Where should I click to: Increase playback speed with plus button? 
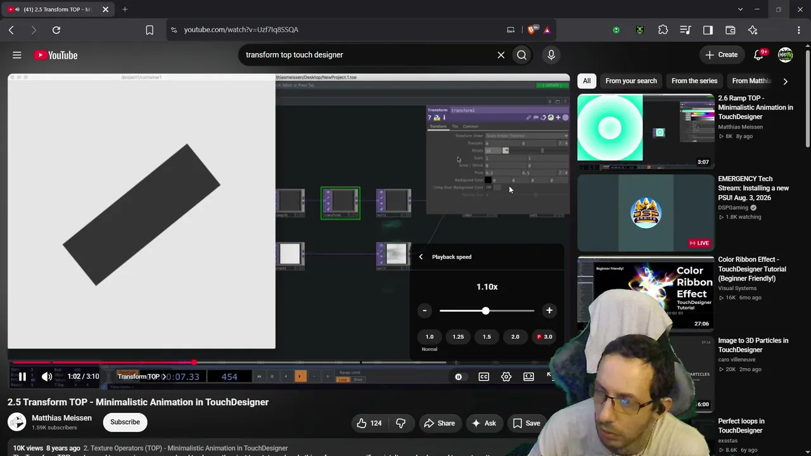click(x=549, y=310)
